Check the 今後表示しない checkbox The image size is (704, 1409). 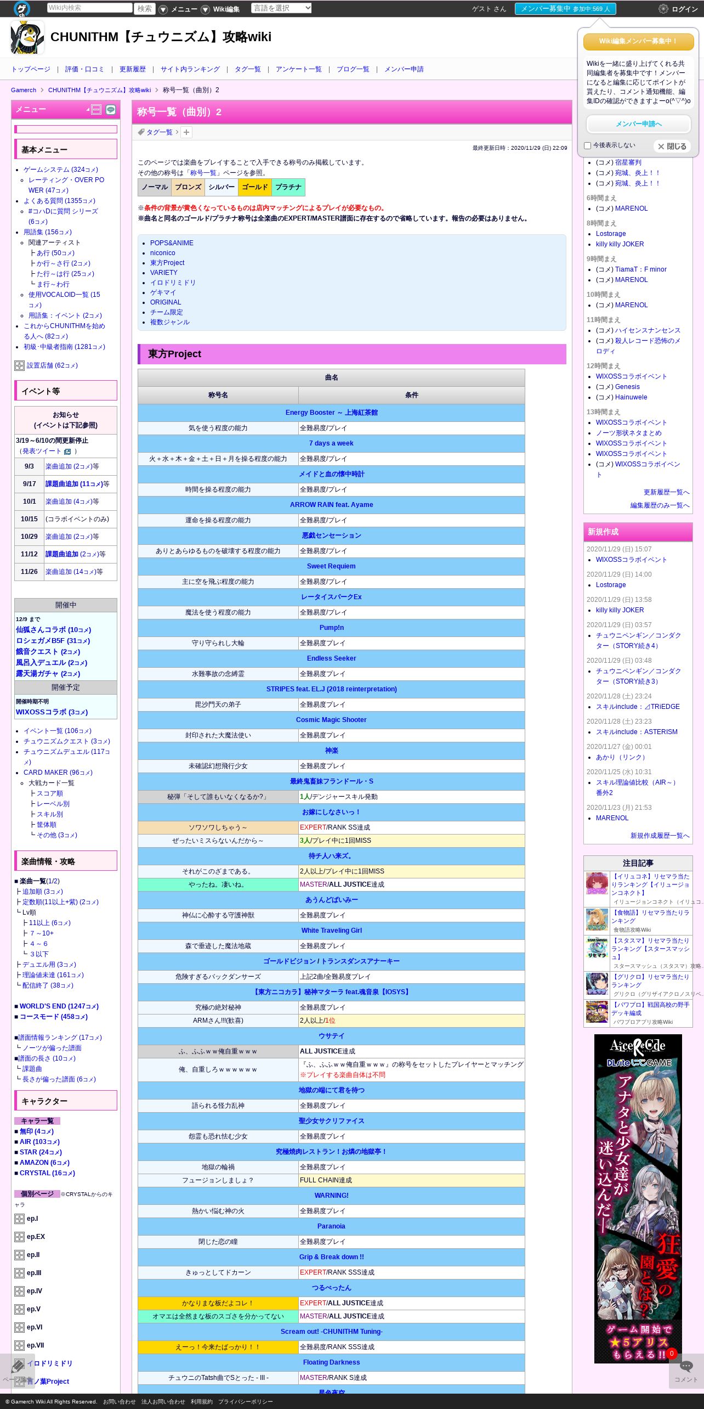coord(588,145)
